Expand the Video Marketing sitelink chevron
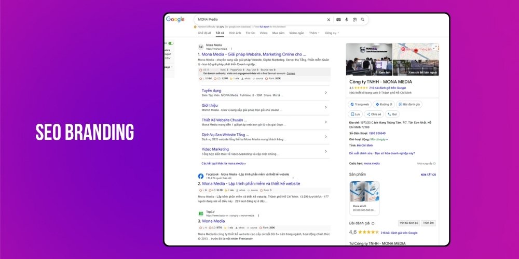The width and height of the screenshot is (519, 259). tap(326, 151)
